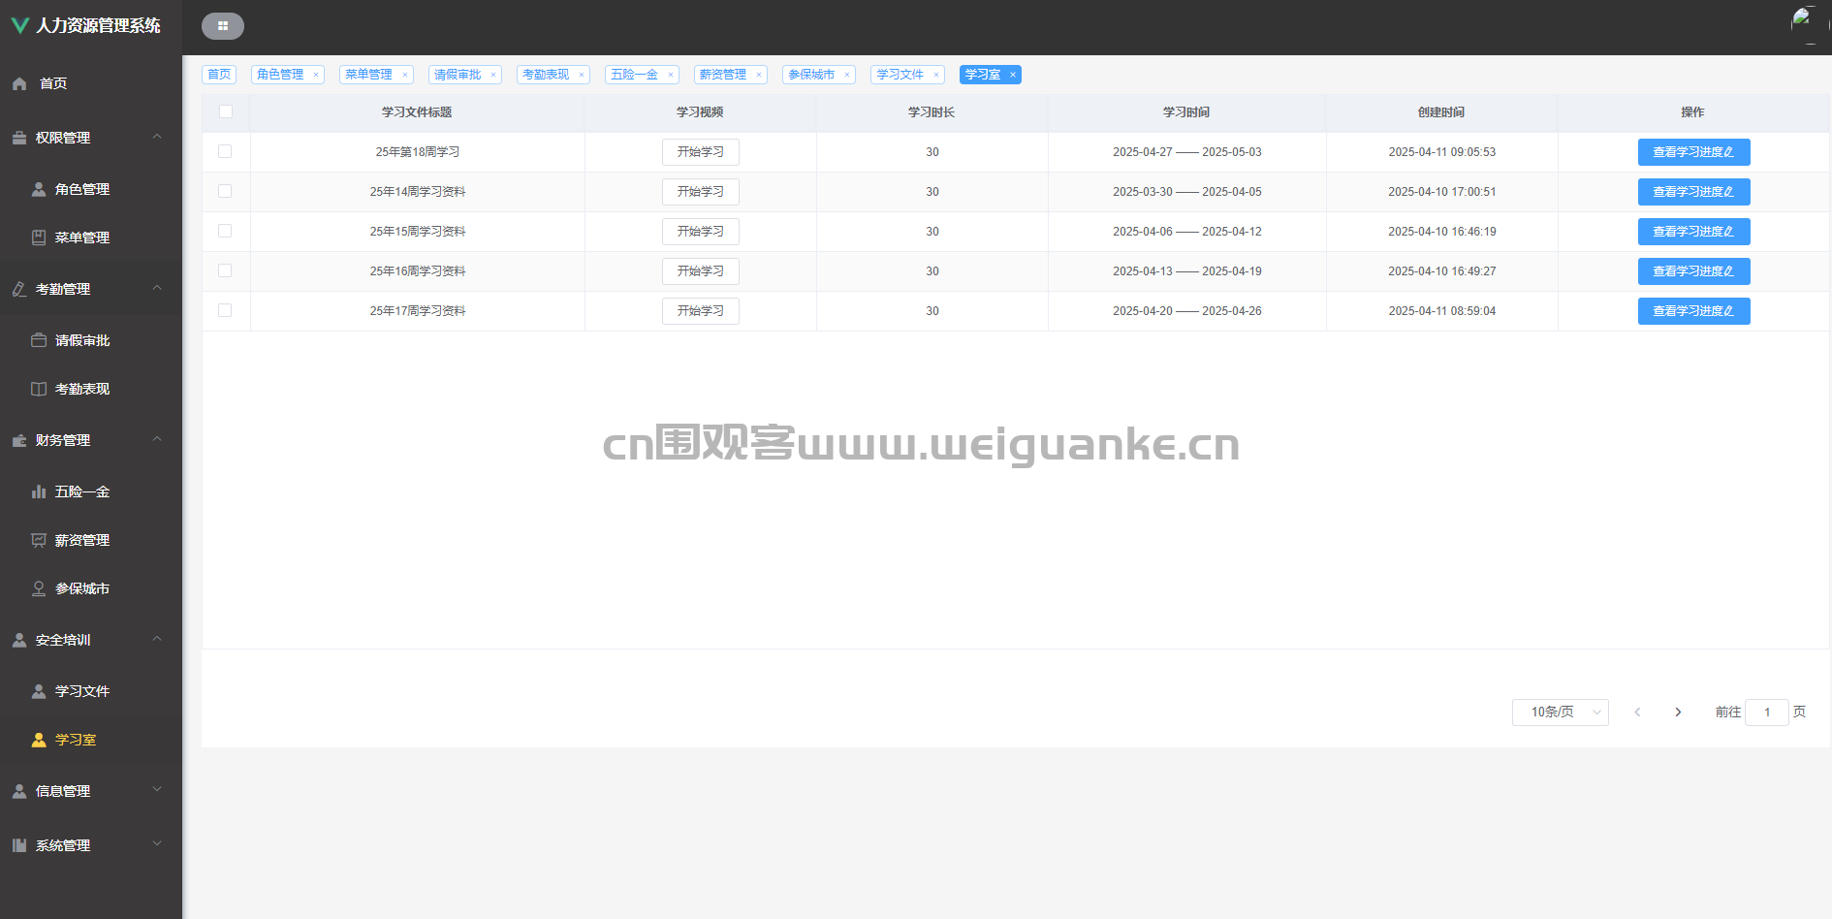1832x919 pixels.
Task: Click the 学习文件 user icon
Action: pos(39,691)
